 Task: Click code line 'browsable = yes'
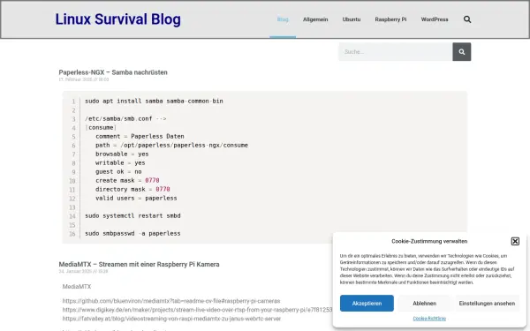[x=122, y=154]
